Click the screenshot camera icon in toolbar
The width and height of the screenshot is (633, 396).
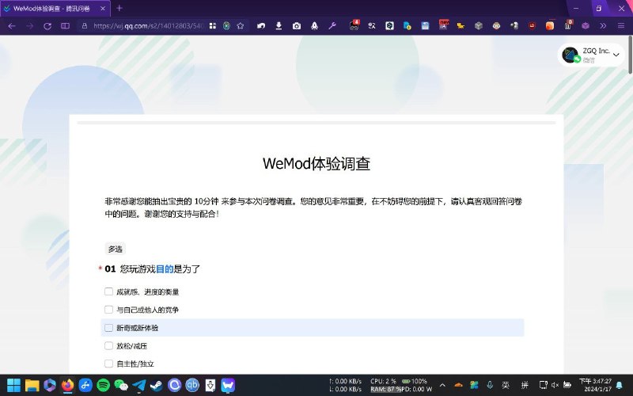coord(297,25)
